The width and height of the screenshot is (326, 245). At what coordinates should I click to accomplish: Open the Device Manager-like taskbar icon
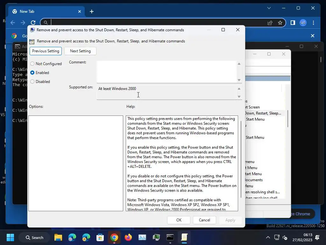click(x=156, y=237)
